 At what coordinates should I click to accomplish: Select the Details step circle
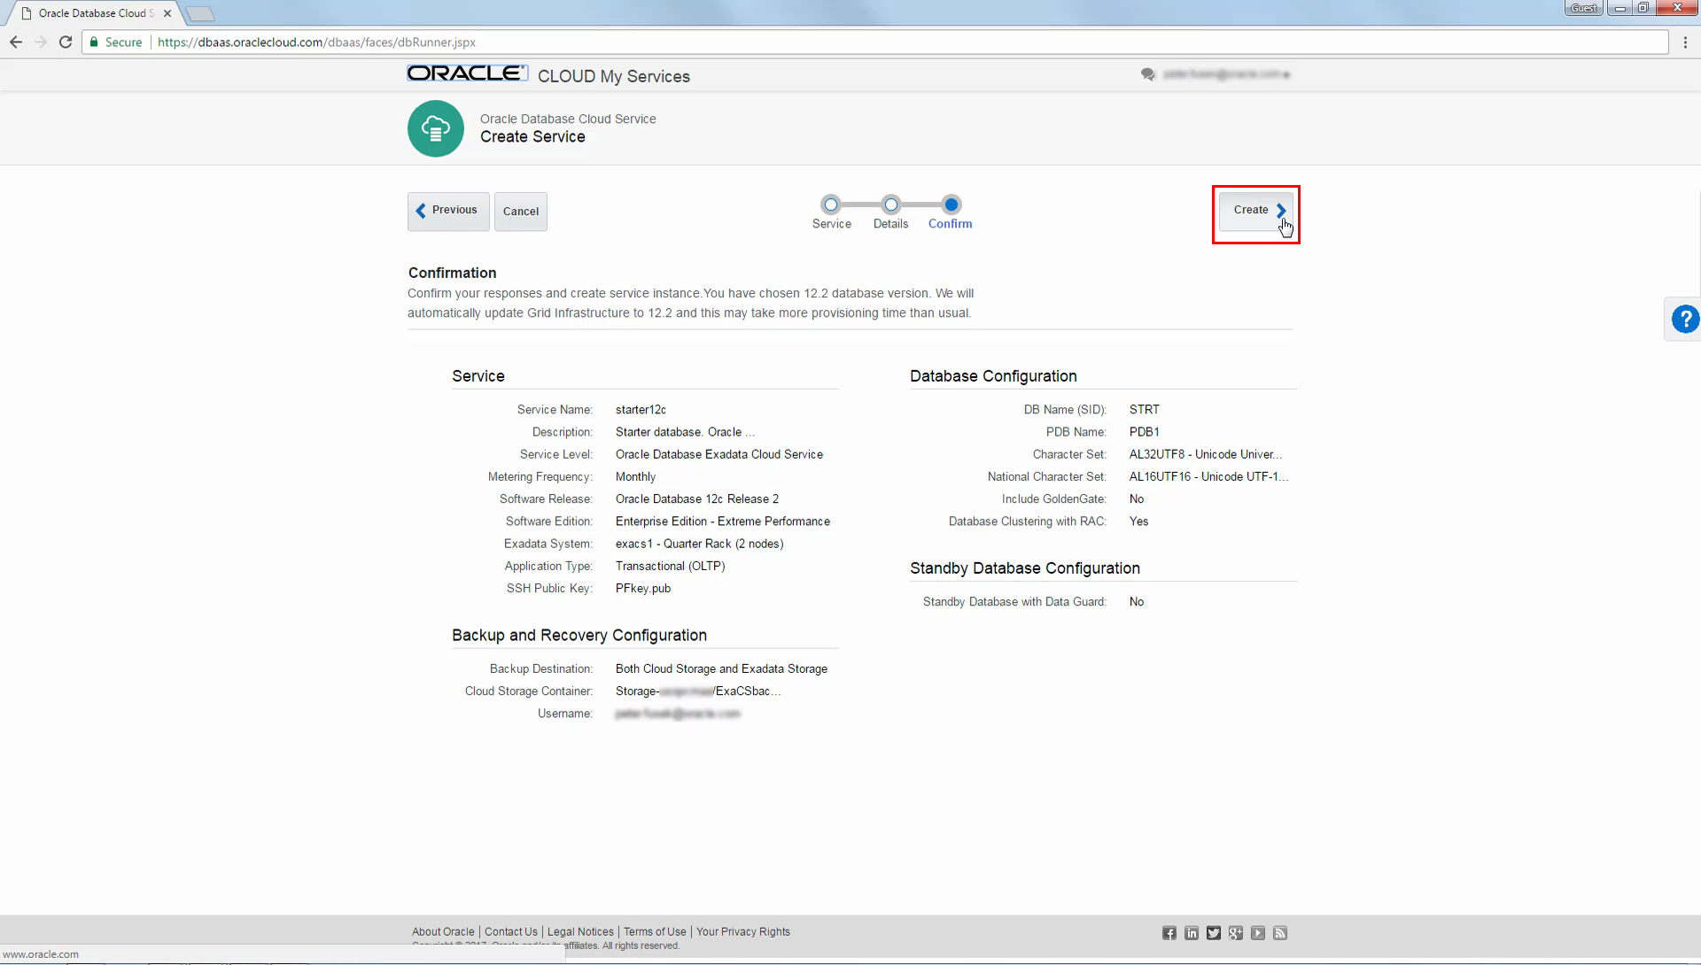[891, 205]
